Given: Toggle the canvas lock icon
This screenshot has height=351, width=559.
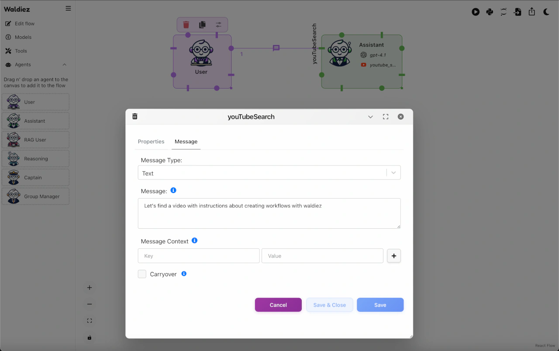Looking at the screenshot, I should tap(90, 337).
